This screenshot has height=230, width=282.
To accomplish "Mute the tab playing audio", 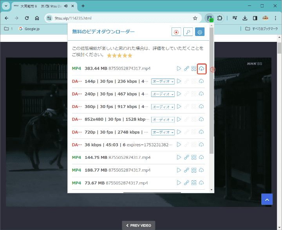I will [x=65, y=6].
